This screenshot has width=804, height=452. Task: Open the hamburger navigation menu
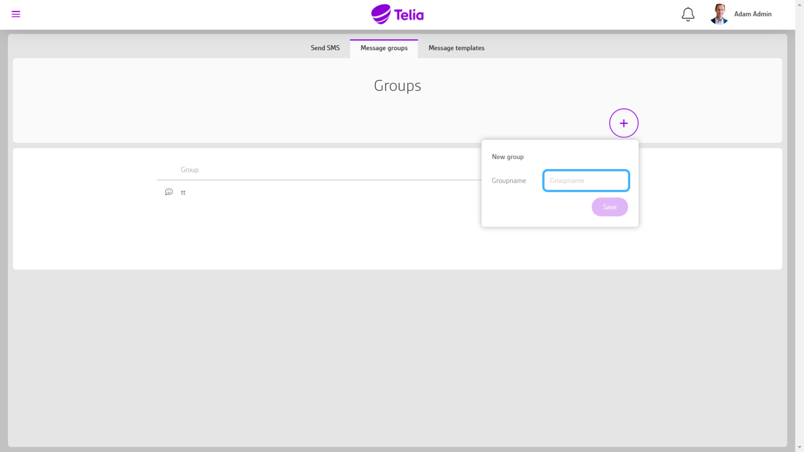pos(16,14)
